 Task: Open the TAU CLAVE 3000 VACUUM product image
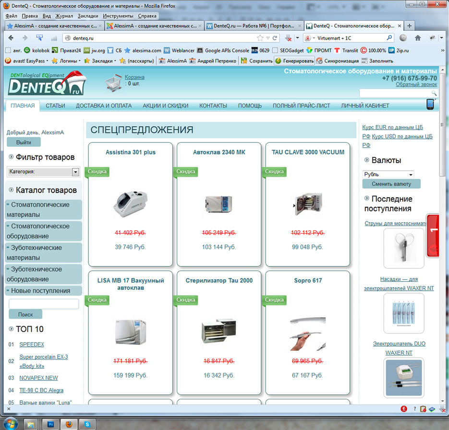point(308,203)
